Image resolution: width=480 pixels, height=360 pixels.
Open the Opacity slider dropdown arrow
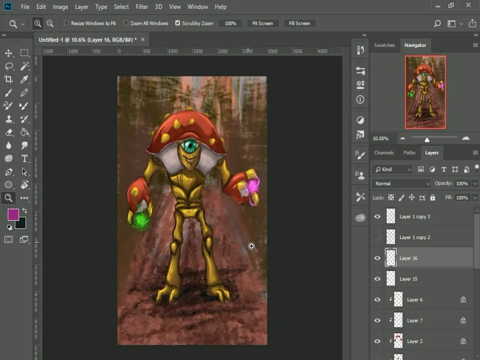(475, 183)
